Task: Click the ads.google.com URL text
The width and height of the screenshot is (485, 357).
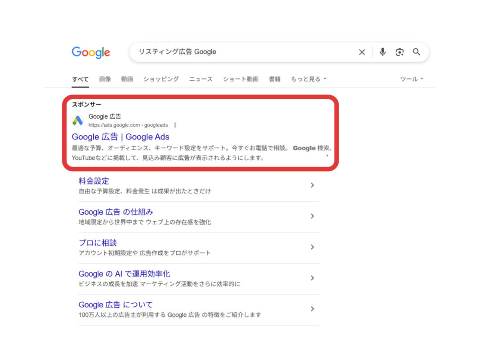Action: tap(128, 125)
